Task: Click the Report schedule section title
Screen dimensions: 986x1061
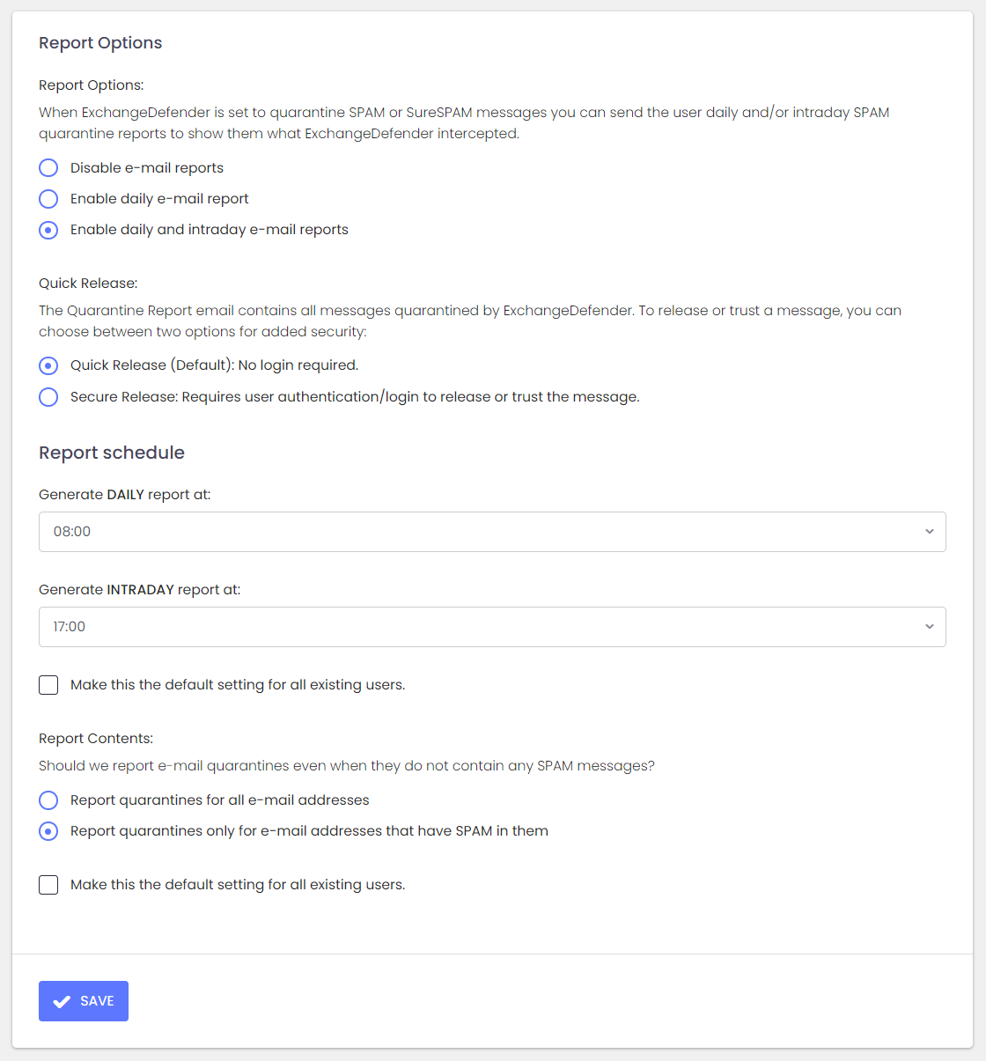Action: [x=111, y=453]
